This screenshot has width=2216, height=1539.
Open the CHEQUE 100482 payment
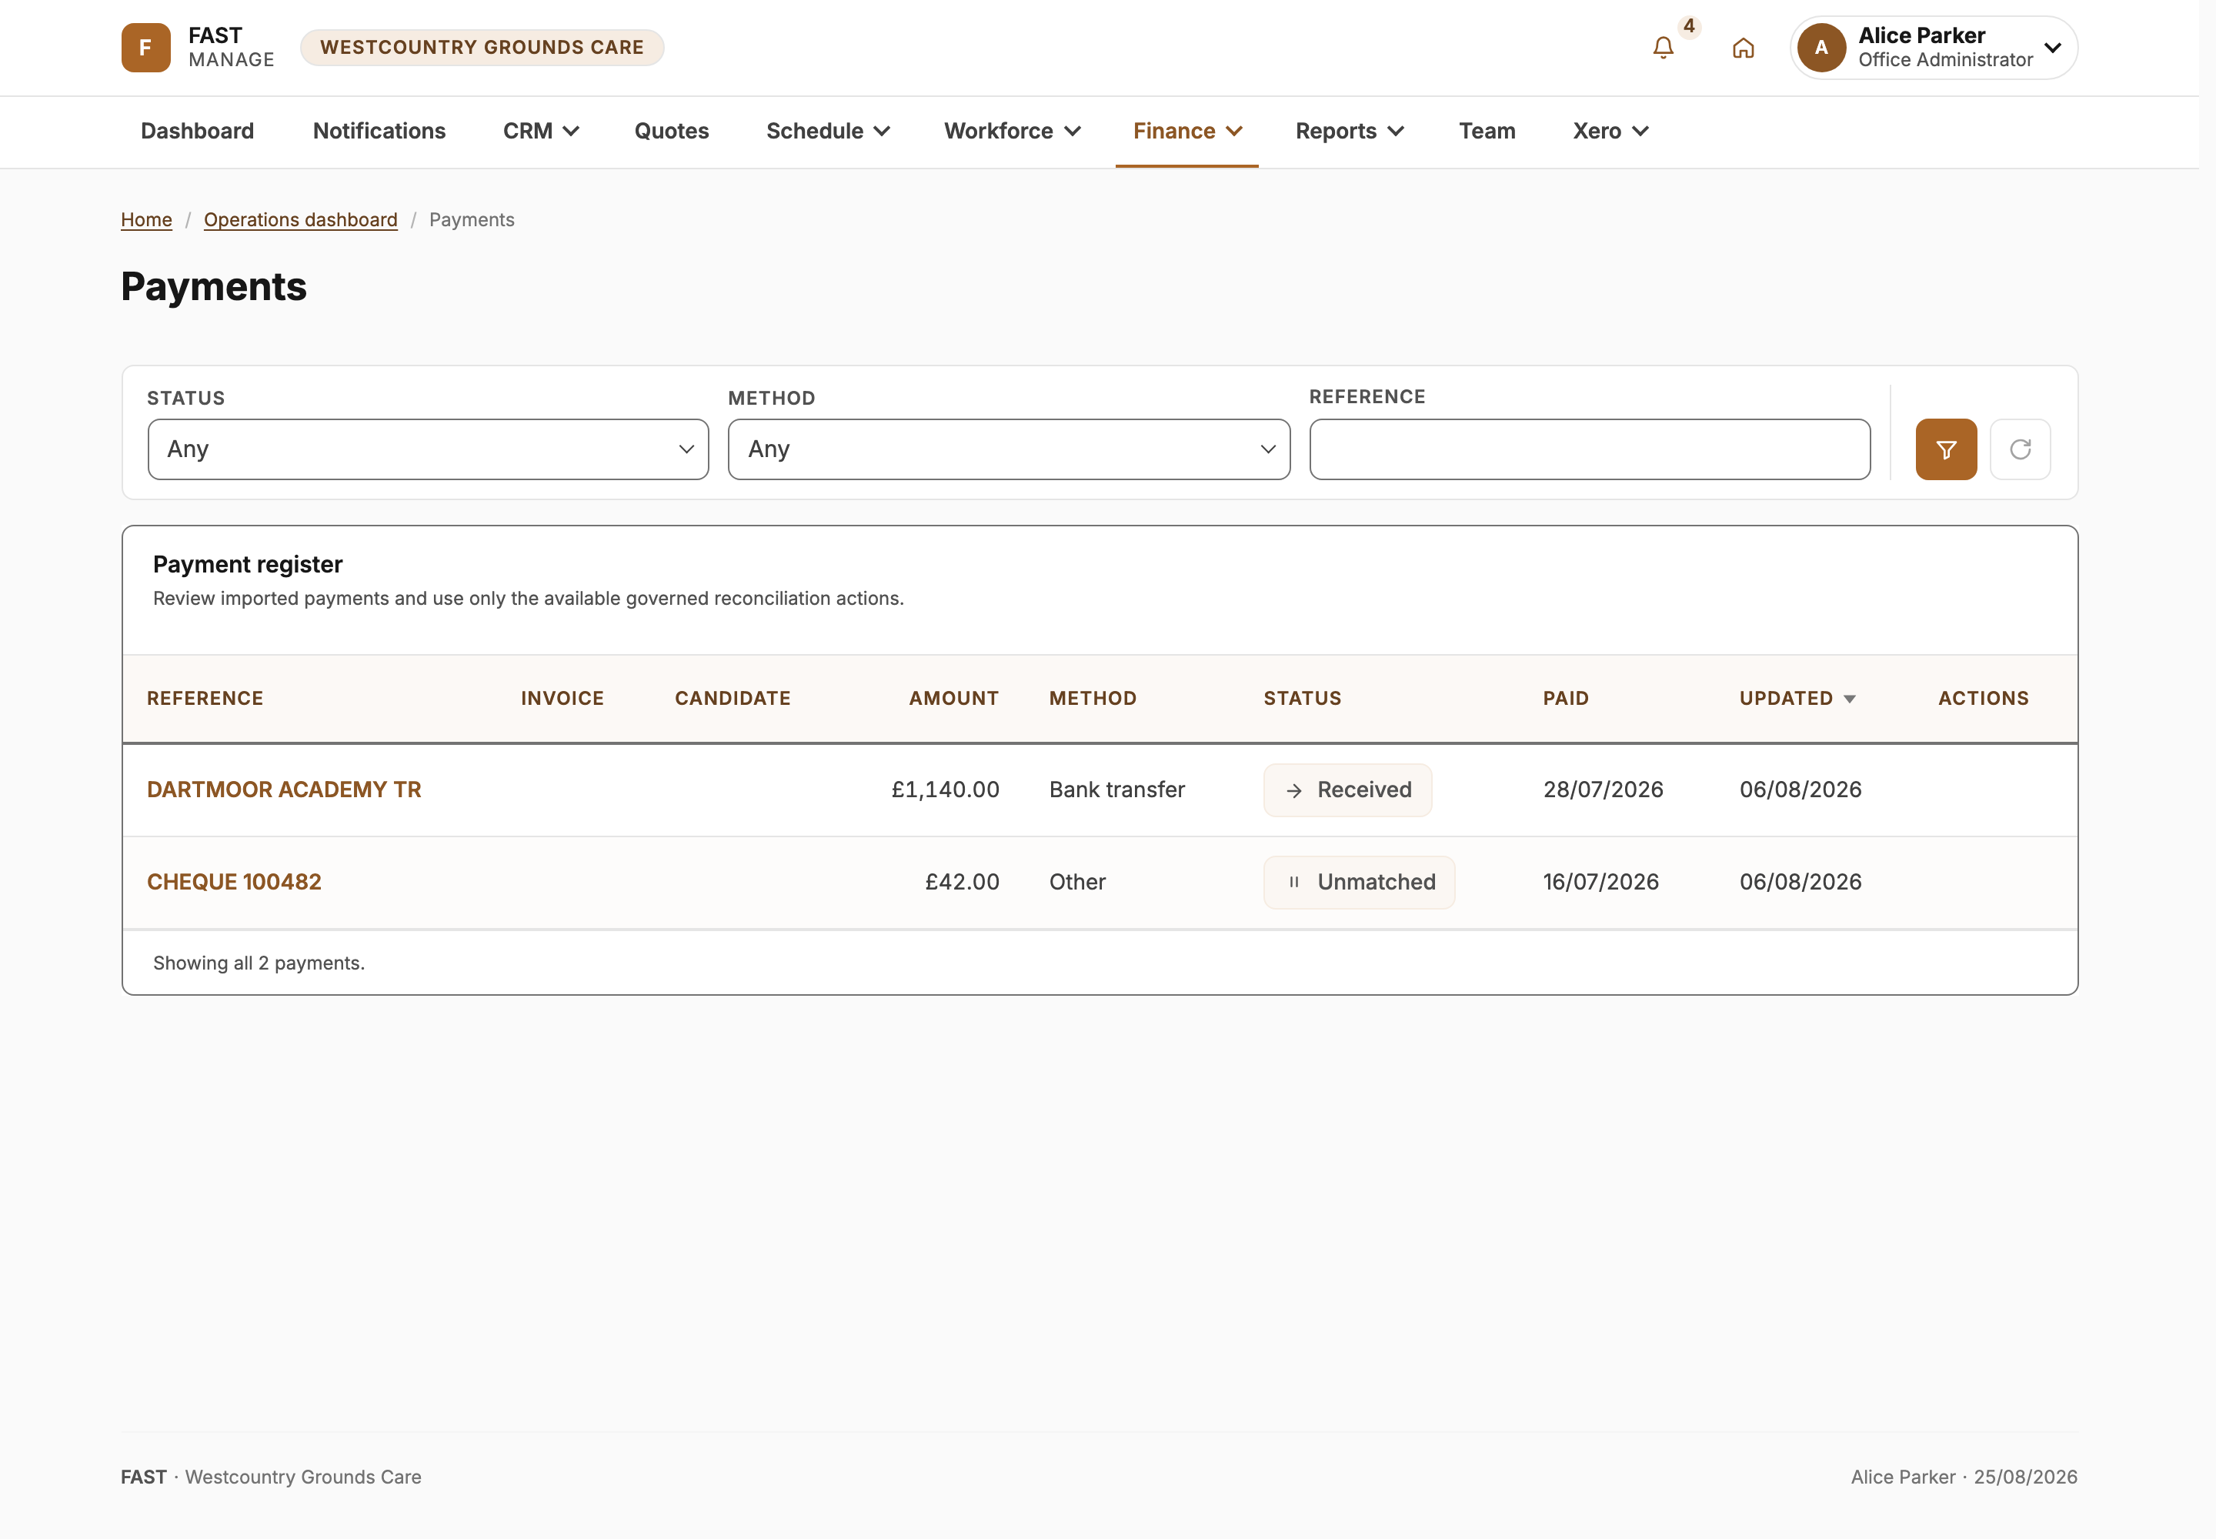pyautogui.click(x=235, y=883)
